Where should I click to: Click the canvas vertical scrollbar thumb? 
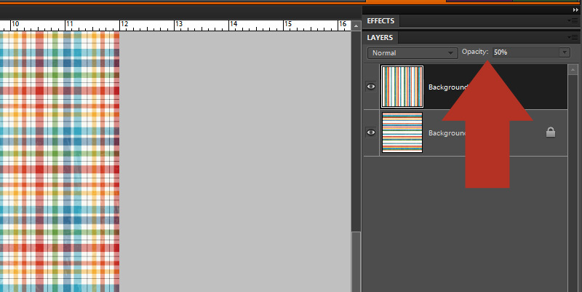(355, 262)
